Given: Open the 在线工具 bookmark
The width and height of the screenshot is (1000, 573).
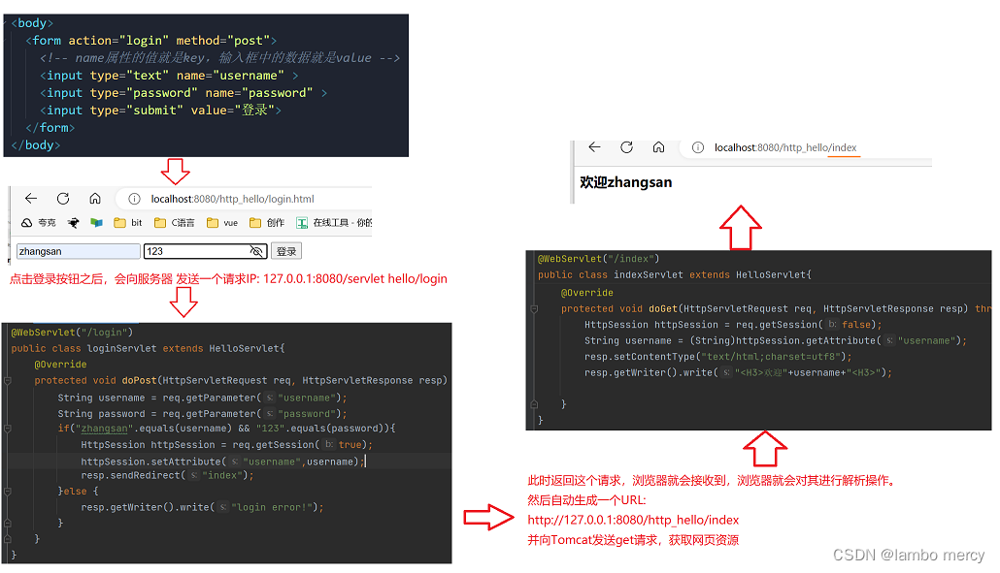Looking at the screenshot, I should click(334, 223).
